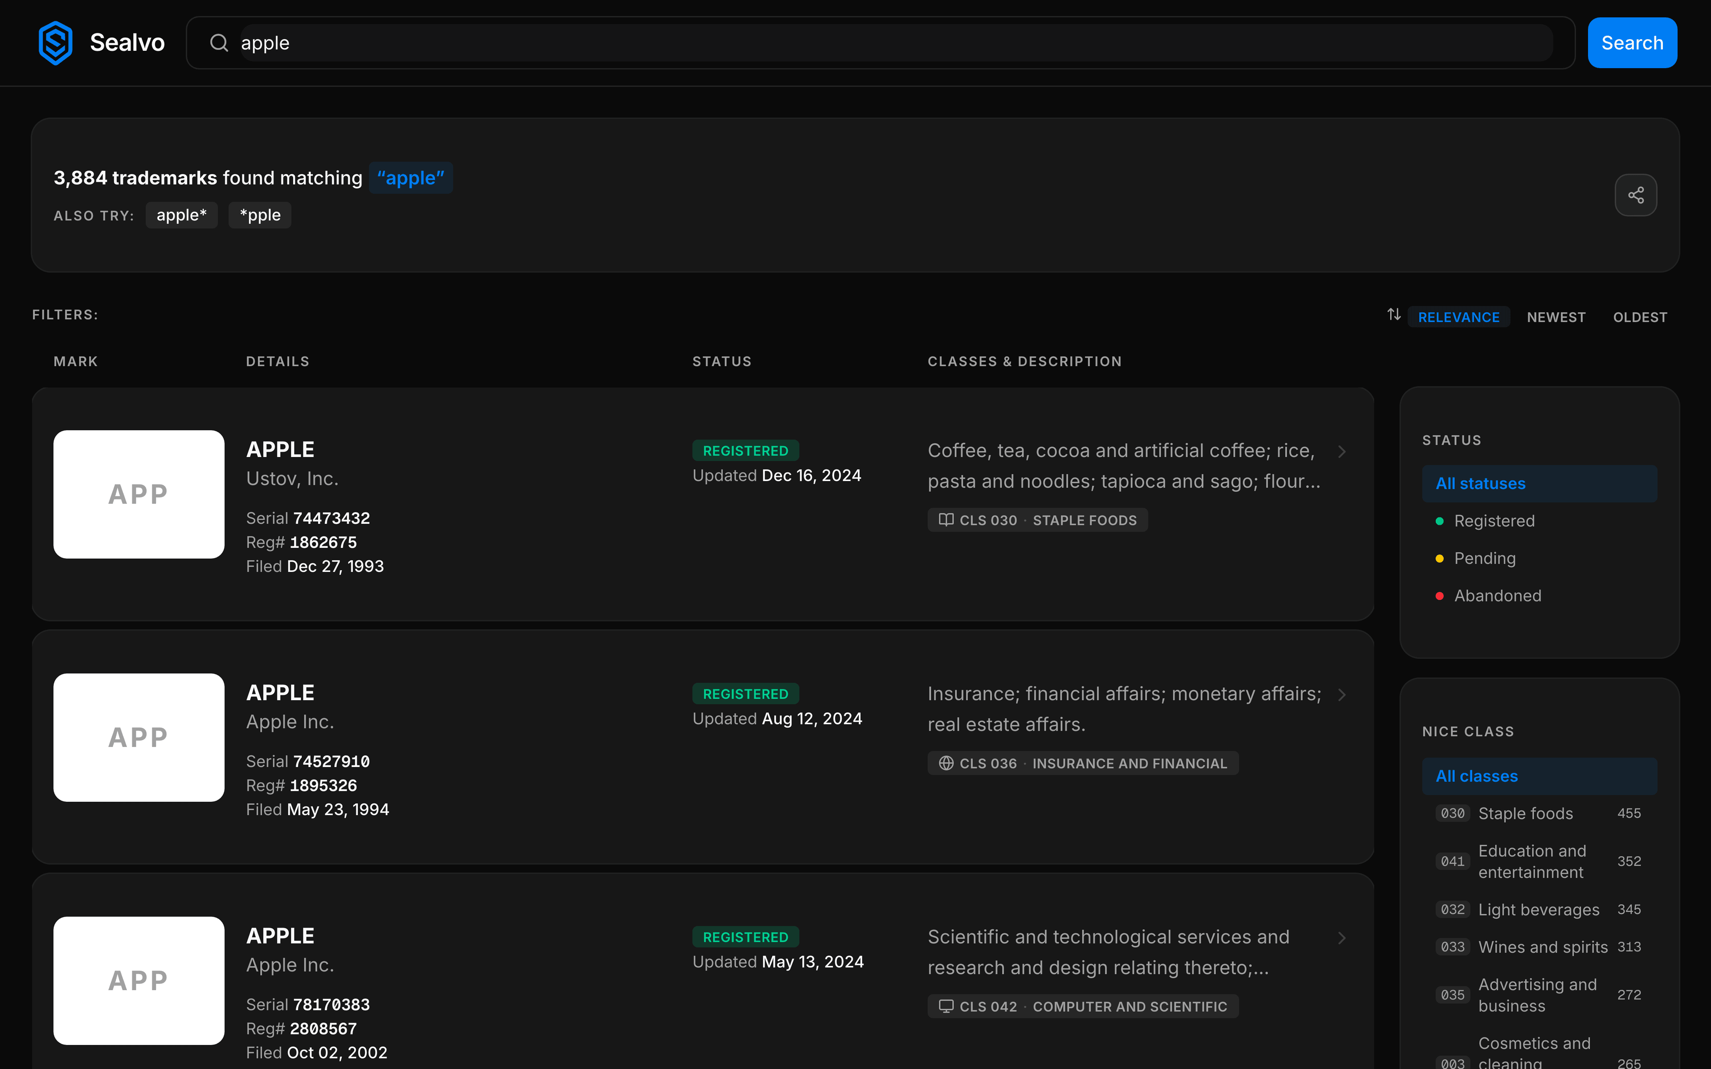Click the Sealvo brand name
This screenshot has height=1069, width=1711.
[x=127, y=42]
